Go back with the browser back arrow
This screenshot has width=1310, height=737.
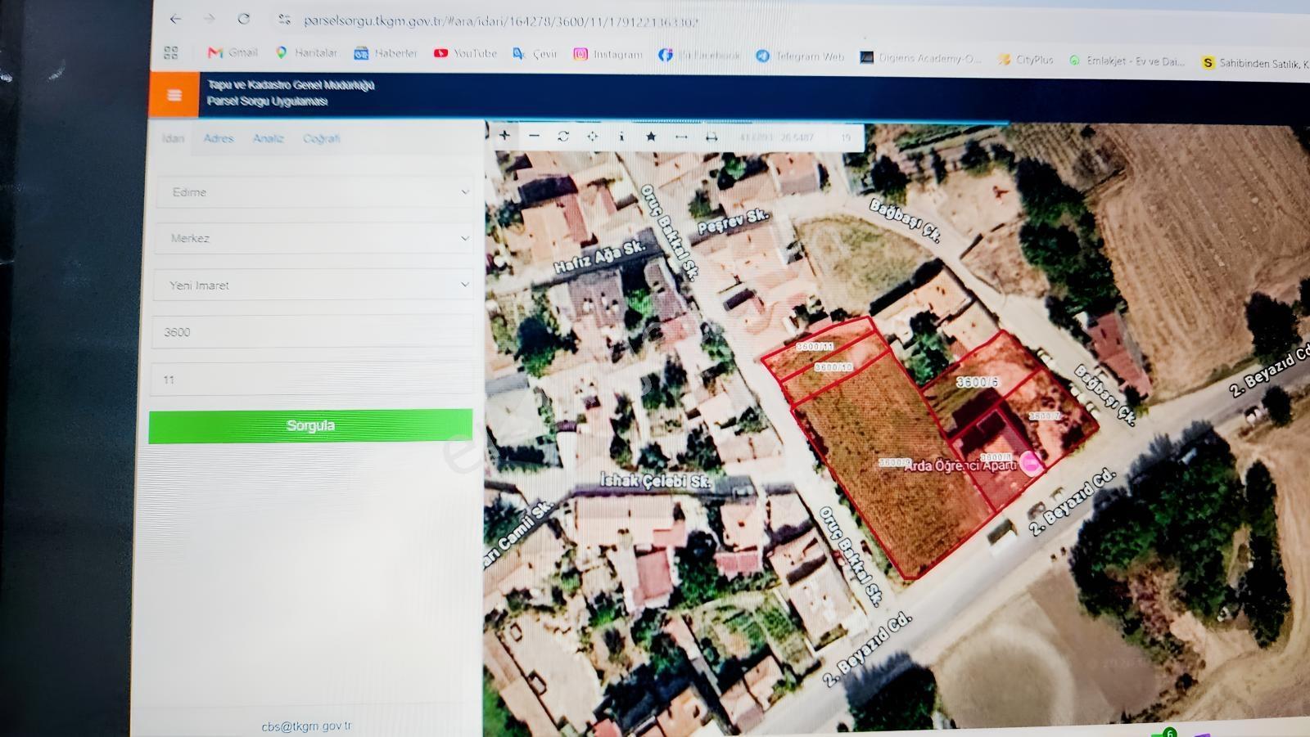[x=175, y=18]
